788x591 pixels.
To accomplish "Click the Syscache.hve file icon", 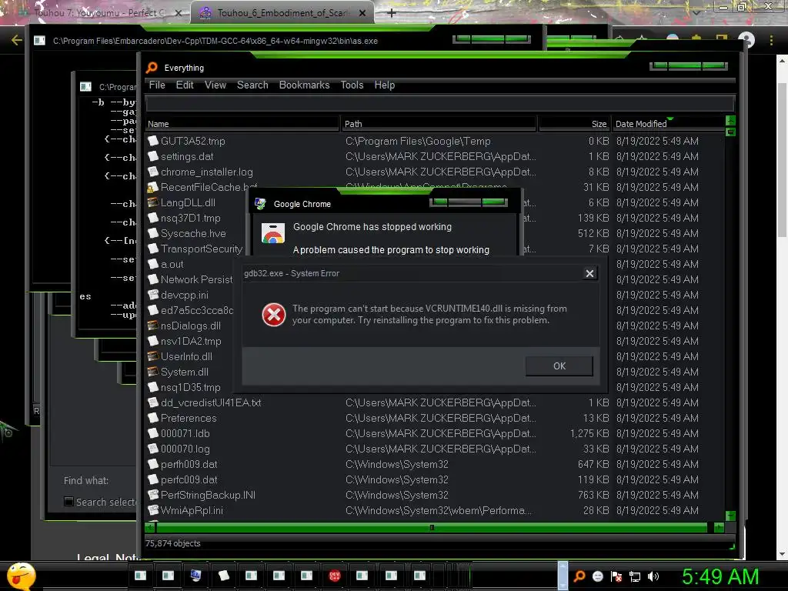I will 153,233.
